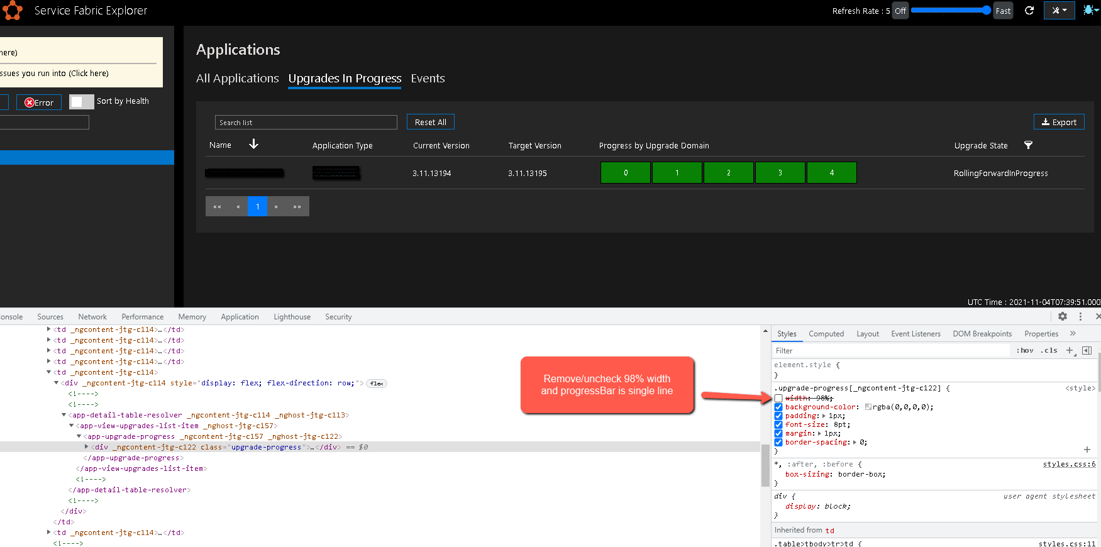Collapse the app-view-upgrades-list-item node
1101x547 pixels.
point(71,426)
